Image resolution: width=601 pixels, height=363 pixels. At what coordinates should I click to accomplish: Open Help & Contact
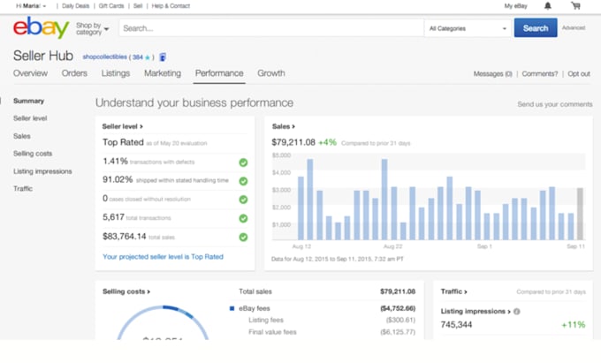(171, 6)
